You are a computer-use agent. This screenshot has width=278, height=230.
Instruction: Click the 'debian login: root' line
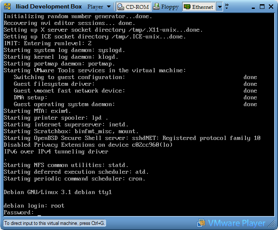[x=34, y=205]
